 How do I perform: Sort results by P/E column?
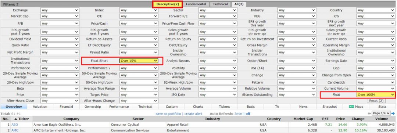[325, 119]
